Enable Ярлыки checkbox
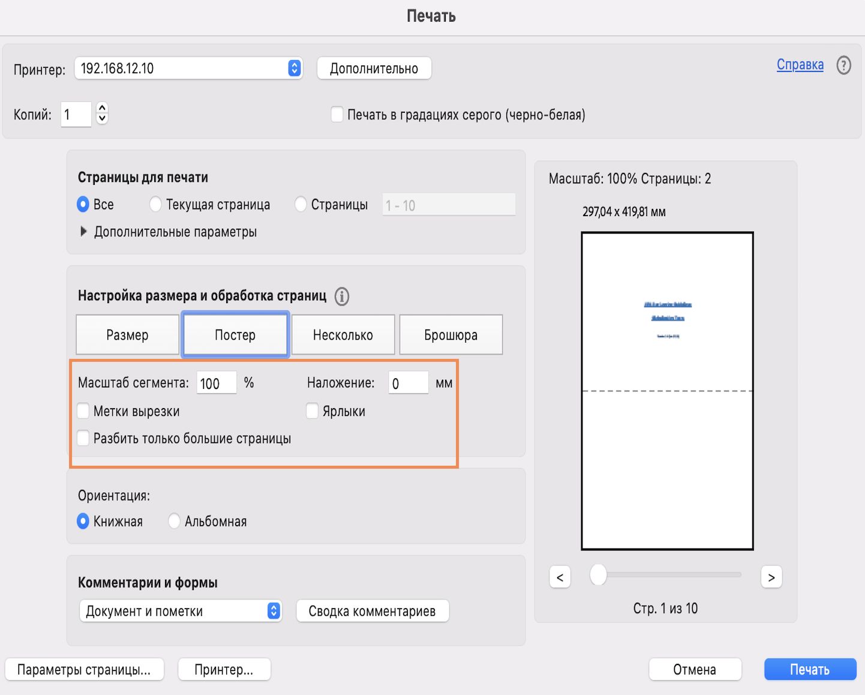865x695 pixels. click(x=312, y=411)
